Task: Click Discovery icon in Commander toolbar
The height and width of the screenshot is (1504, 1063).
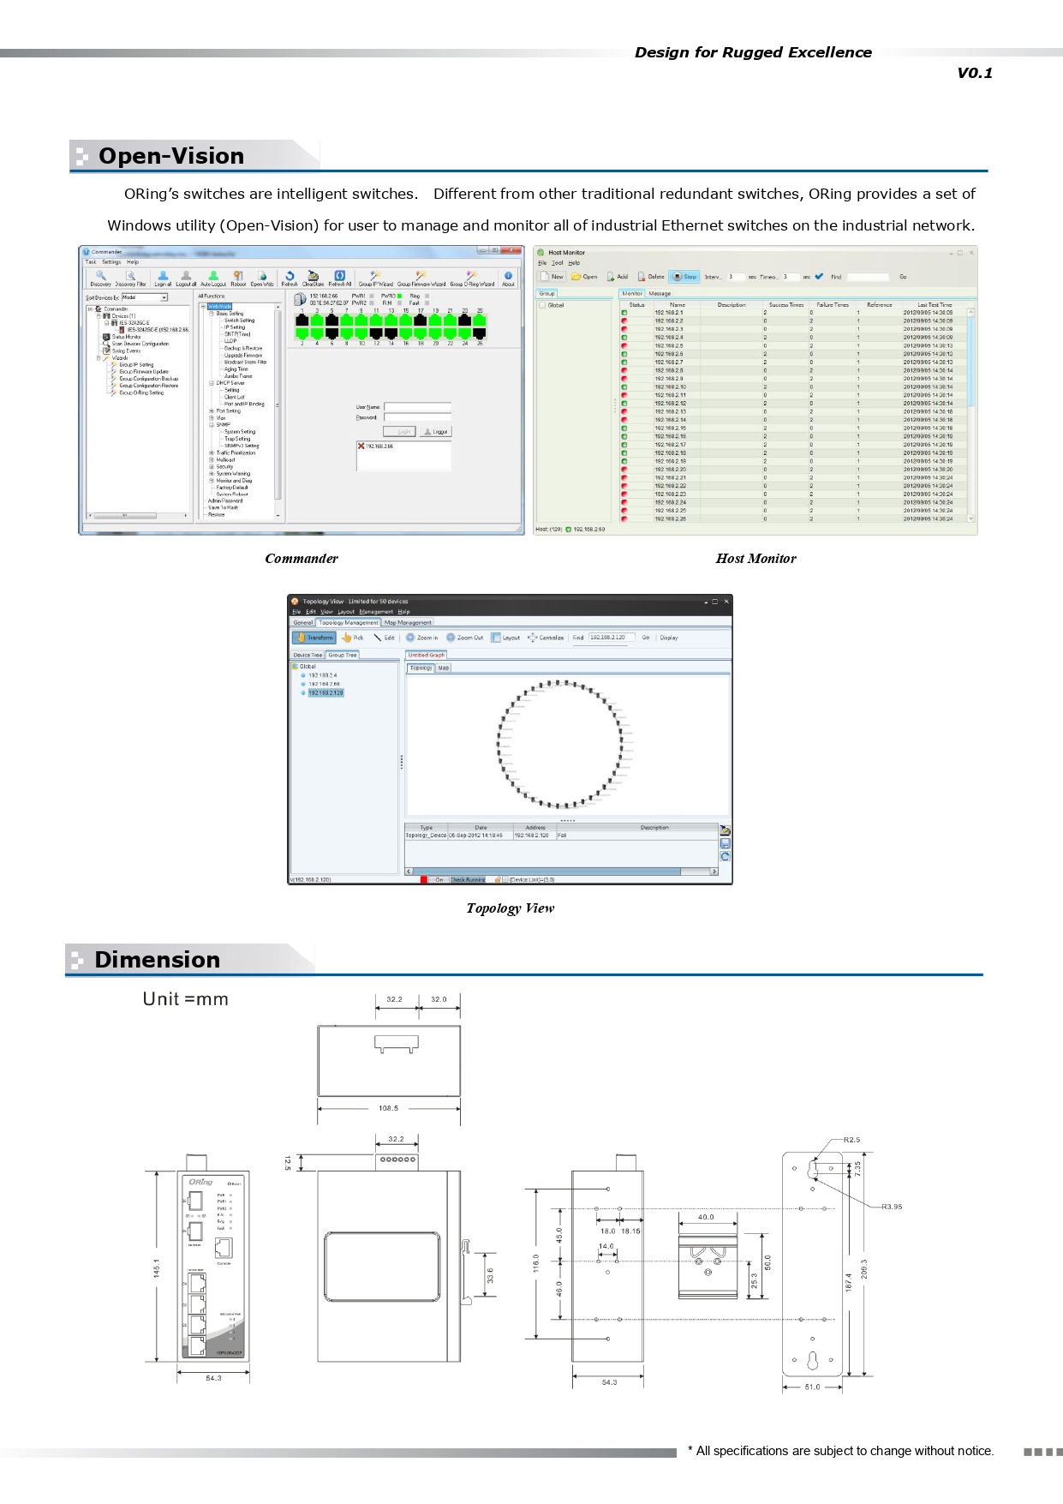Action: pyautogui.click(x=100, y=279)
